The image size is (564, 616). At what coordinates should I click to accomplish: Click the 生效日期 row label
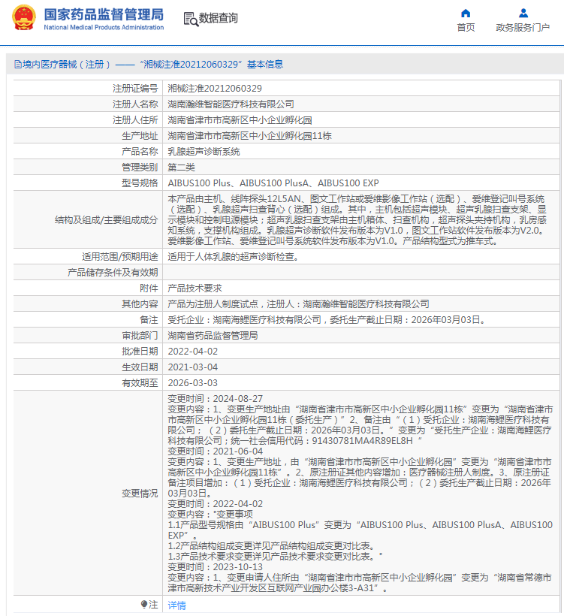[140, 367]
